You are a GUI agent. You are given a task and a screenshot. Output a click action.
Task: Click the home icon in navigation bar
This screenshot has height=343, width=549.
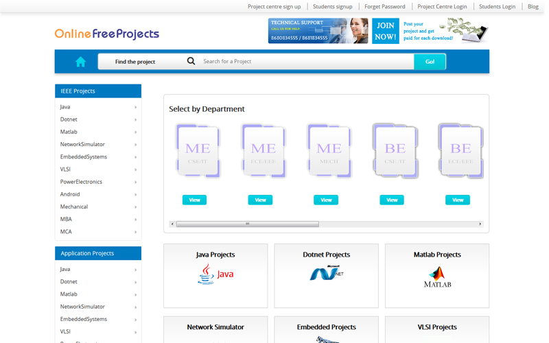click(80, 62)
